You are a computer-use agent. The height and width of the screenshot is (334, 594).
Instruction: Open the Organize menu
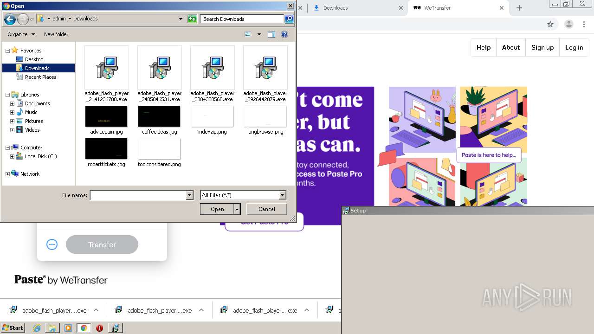tap(21, 34)
